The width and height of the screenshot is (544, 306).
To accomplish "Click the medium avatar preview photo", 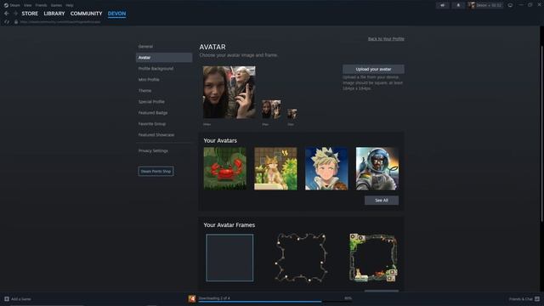I will 271,110.
